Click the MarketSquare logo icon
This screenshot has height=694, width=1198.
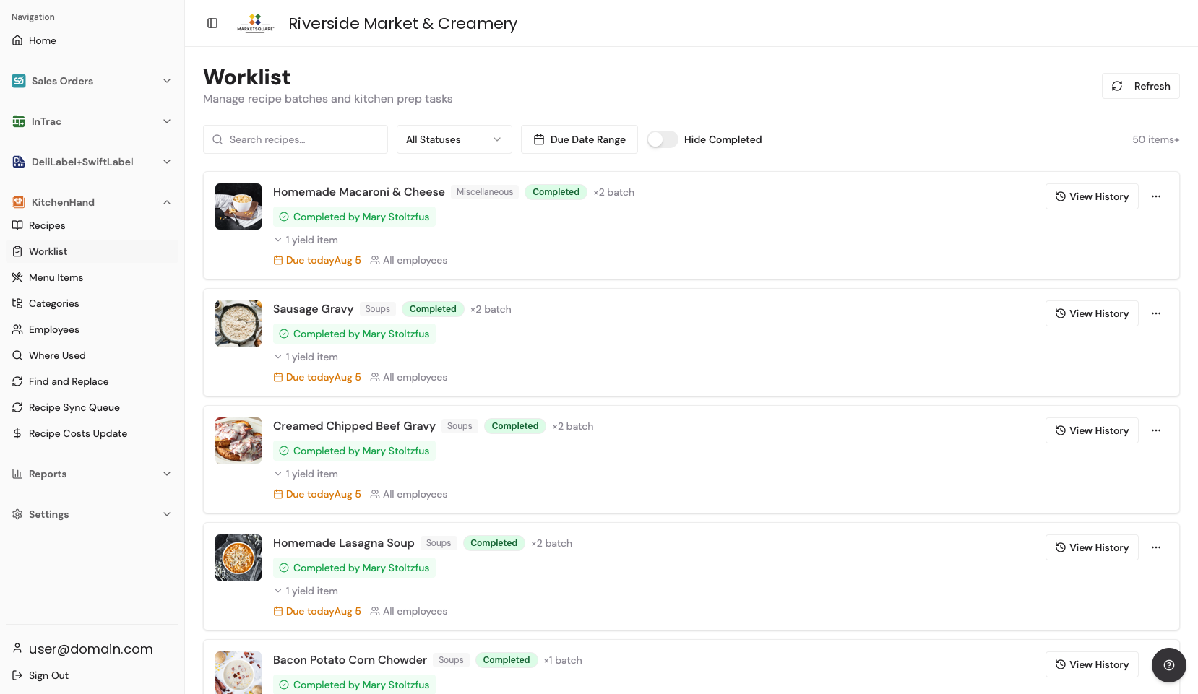click(x=256, y=23)
